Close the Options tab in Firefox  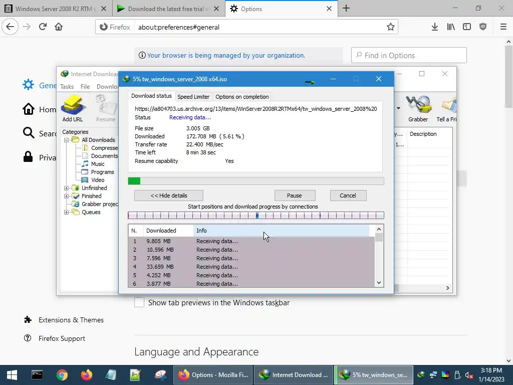329,9
